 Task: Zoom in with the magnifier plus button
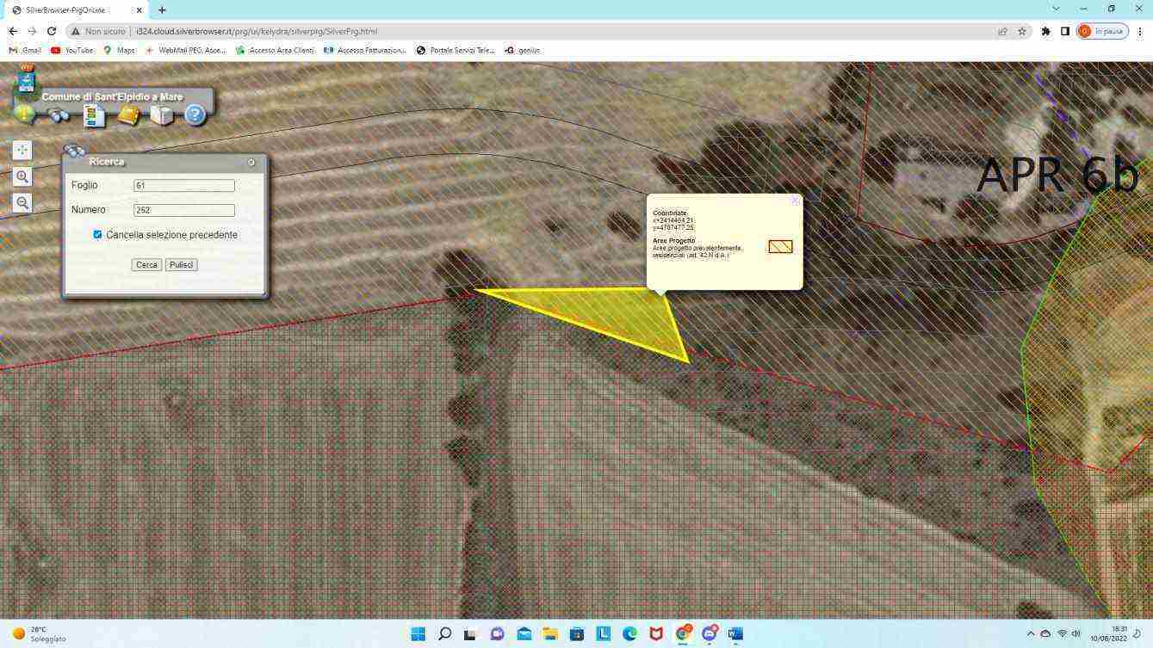22,176
